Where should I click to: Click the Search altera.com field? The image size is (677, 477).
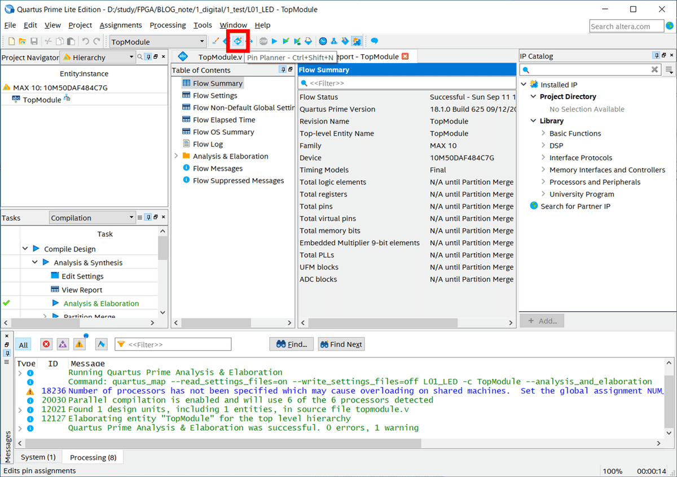[x=626, y=26]
